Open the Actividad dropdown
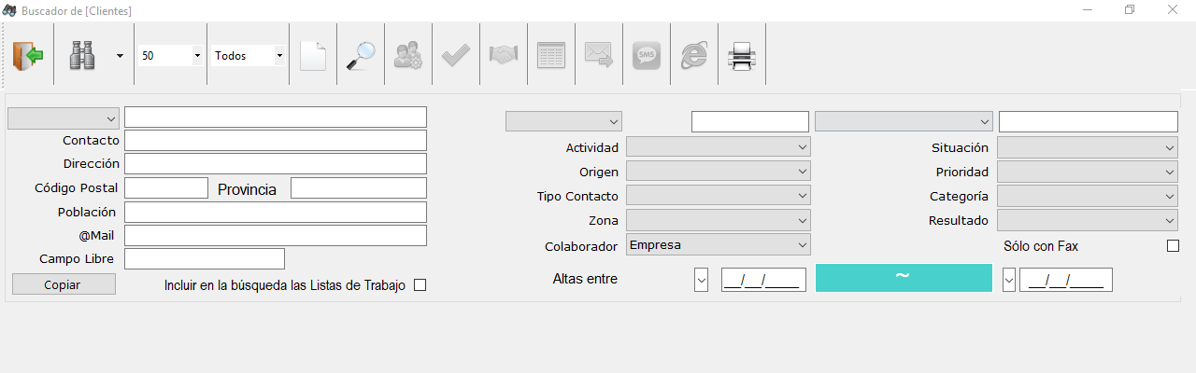The image size is (1196, 373). point(718,147)
